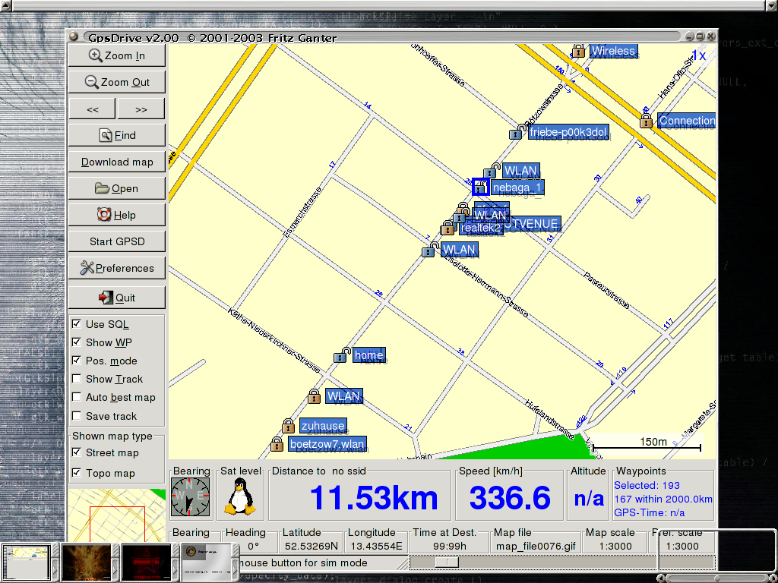This screenshot has height=583, width=778.
Task: Switch to the orange-brown desktop in the pager
Action: (86, 562)
